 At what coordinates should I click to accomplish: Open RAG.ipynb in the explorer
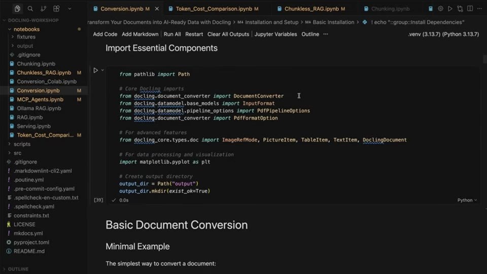pyautogui.click(x=30, y=117)
